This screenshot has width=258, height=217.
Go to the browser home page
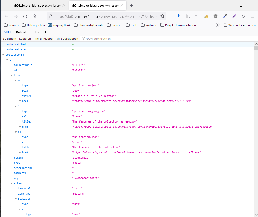coord(34,16)
